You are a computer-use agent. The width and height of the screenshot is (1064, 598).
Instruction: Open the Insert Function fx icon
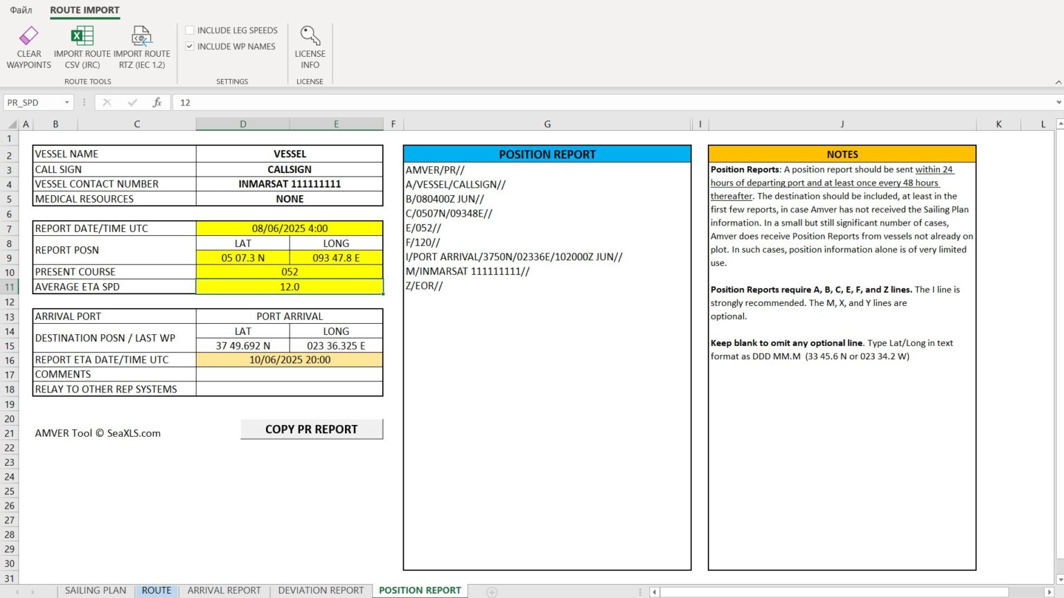click(x=157, y=102)
